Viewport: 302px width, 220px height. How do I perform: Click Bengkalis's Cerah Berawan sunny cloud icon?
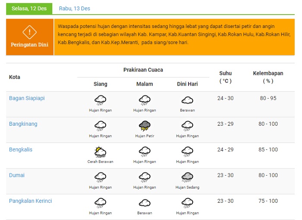[x=100, y=152]
